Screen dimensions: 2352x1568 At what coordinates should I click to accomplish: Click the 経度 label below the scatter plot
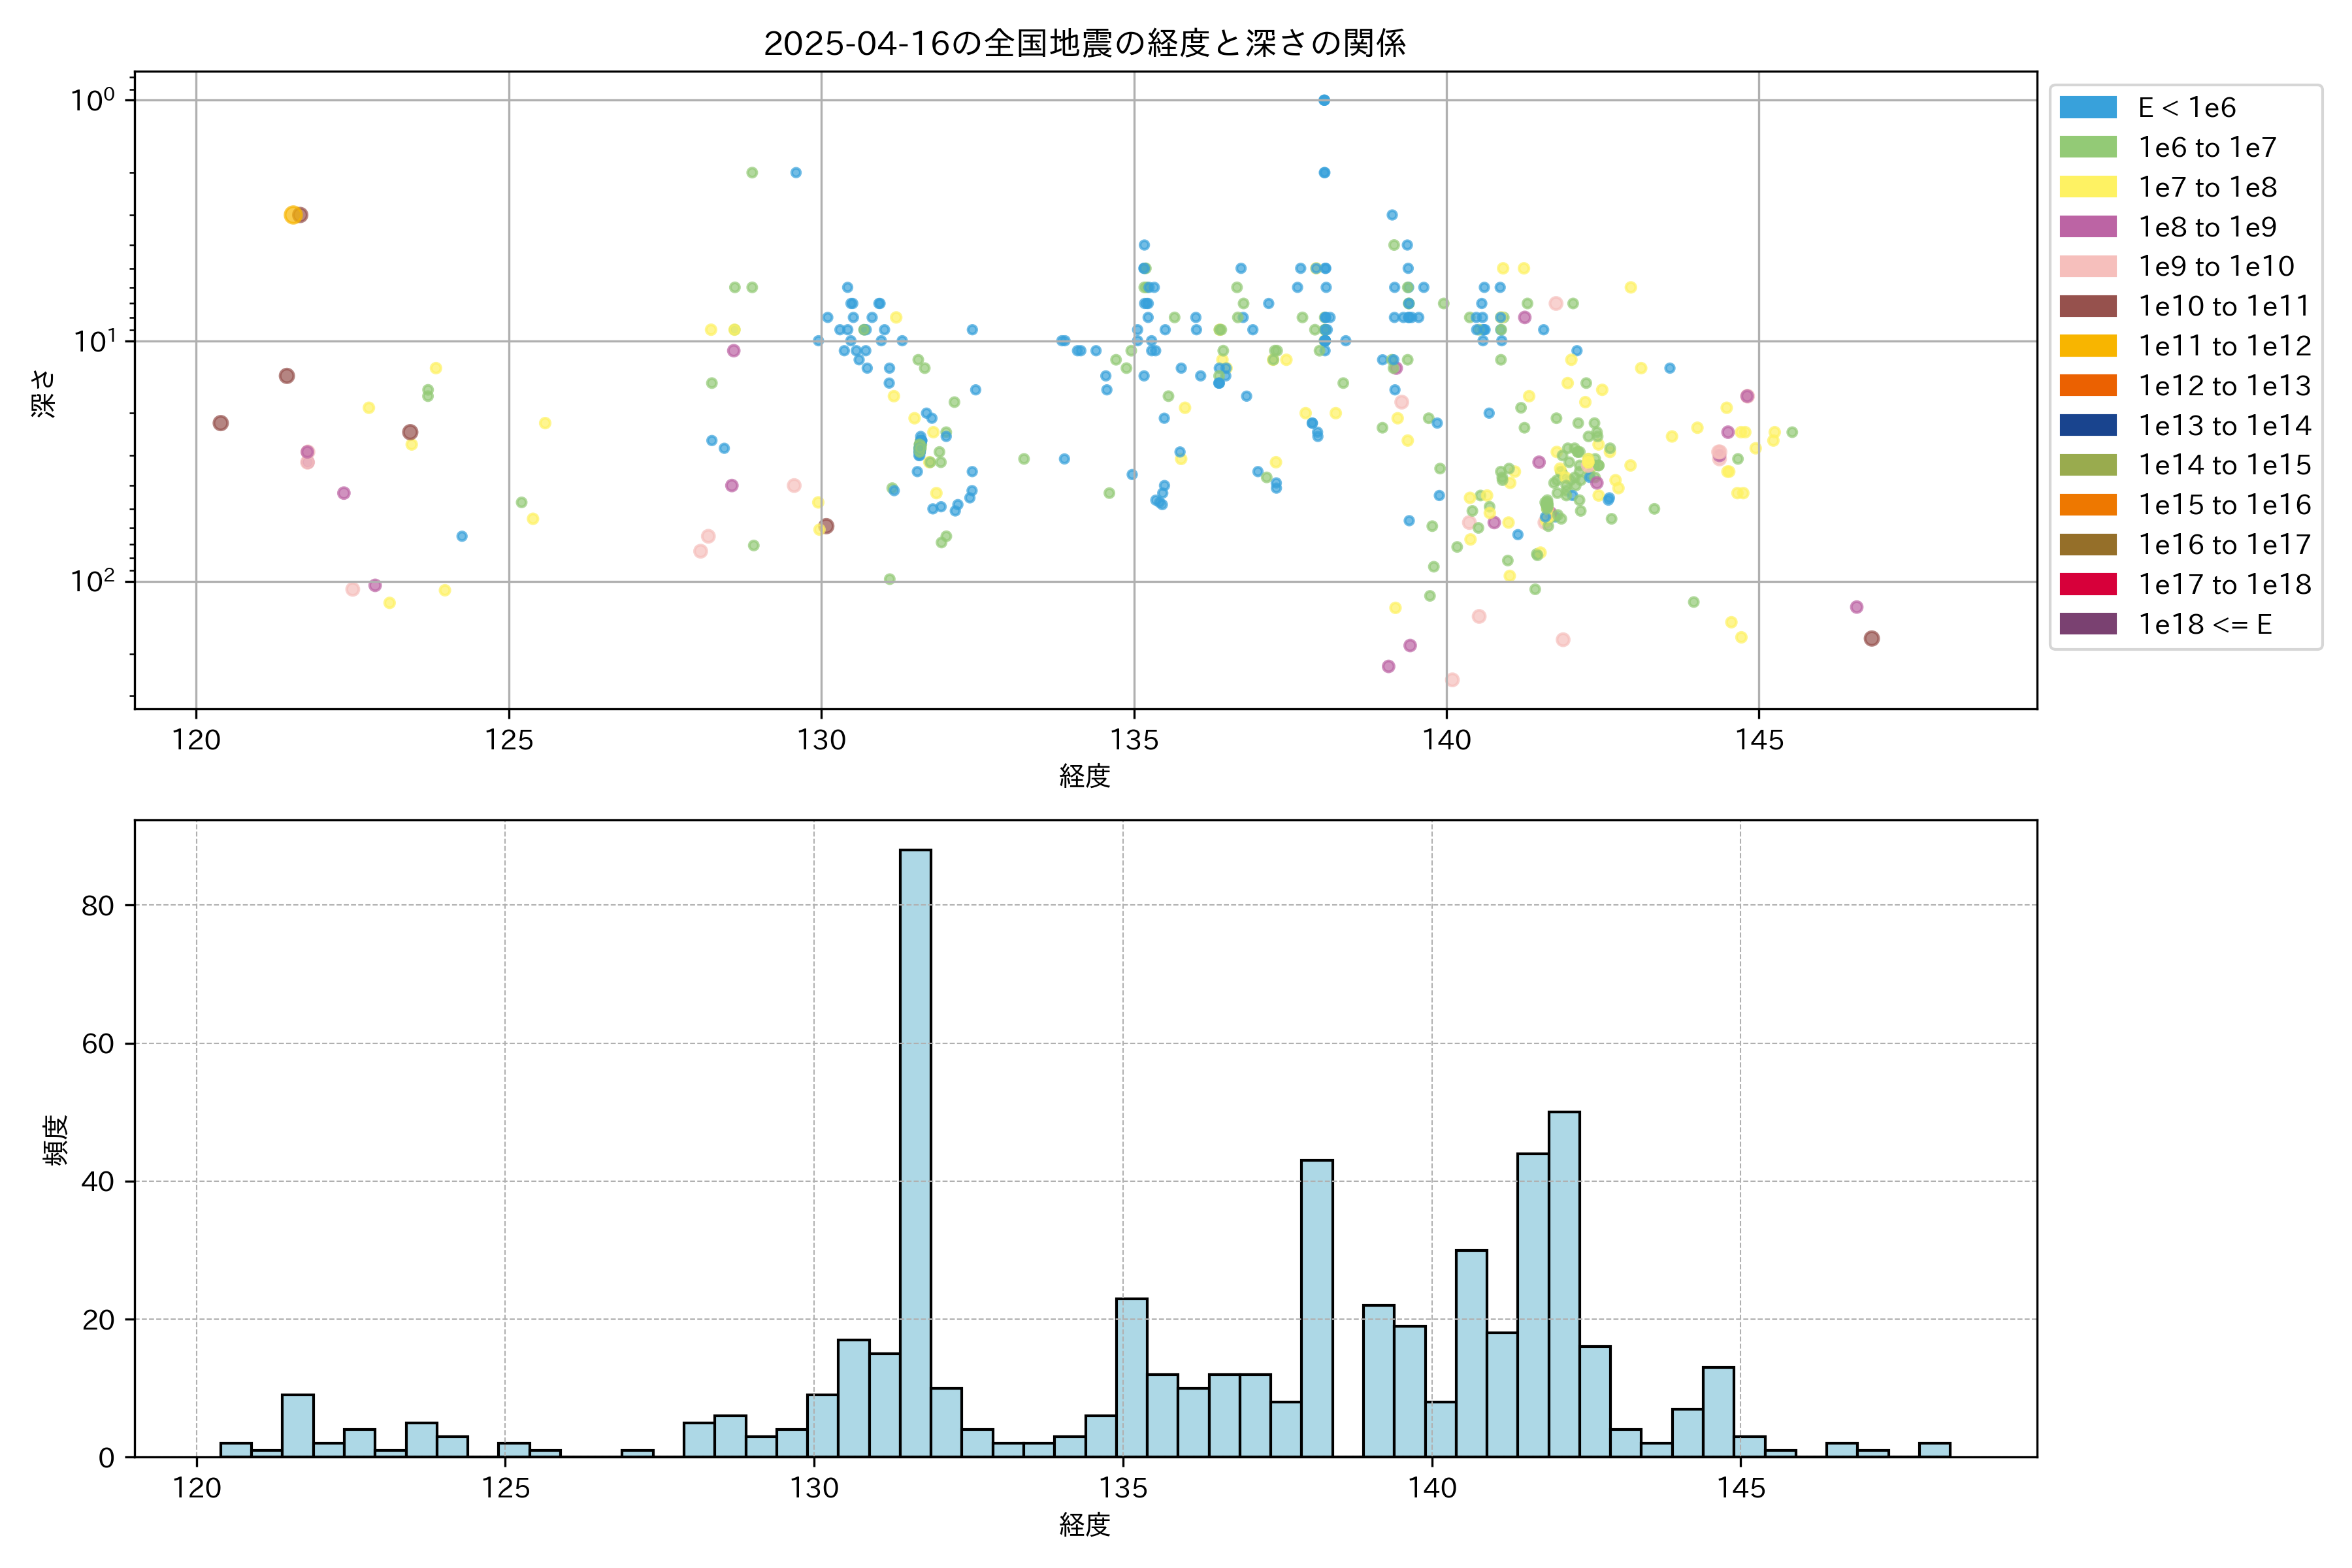pyautogui.click(x=1085, y=776)
